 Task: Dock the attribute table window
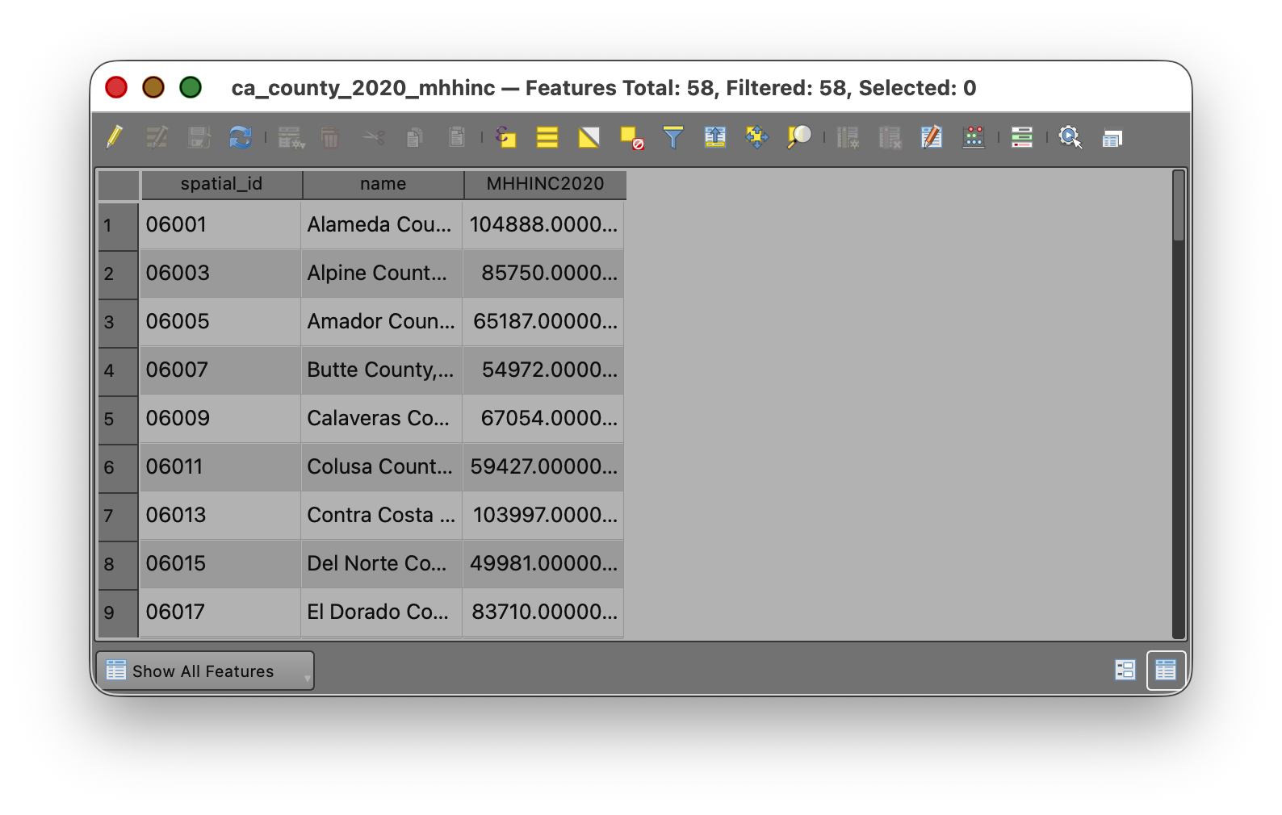(x=1112, y=138)
